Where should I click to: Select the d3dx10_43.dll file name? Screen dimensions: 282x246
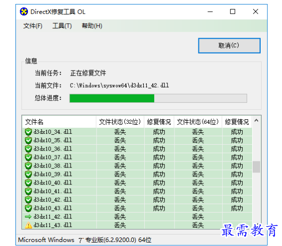pos(53,208)
